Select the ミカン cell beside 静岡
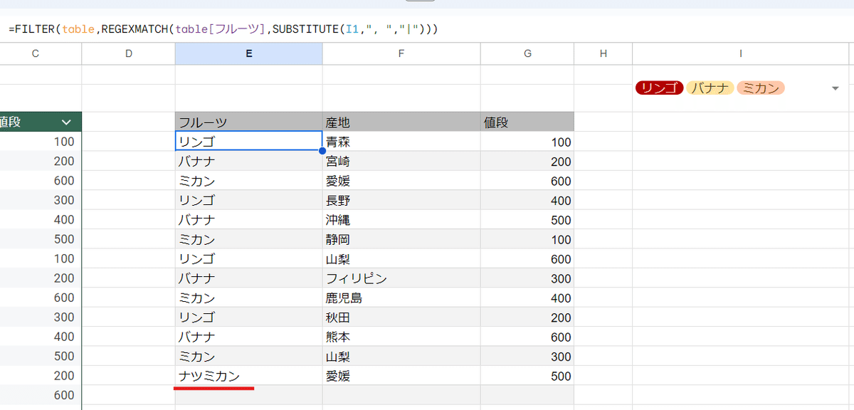 249,239
